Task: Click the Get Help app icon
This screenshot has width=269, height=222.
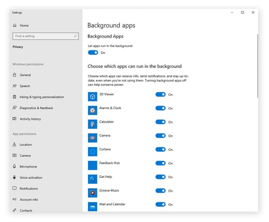Action: (92, 179)
